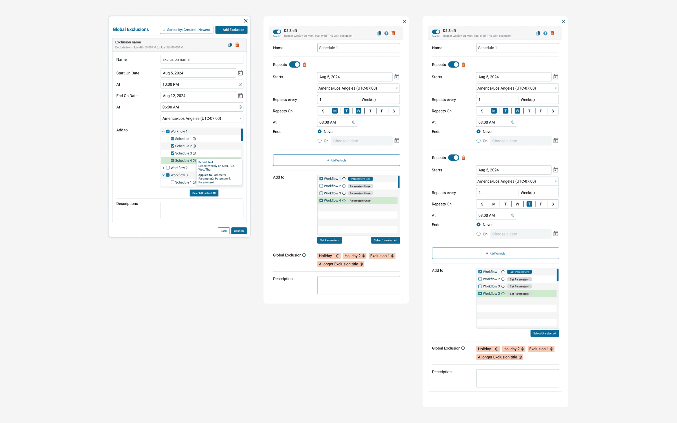The width and height of the screenshot is (677, 423).
Task: Check Workflow 2 in the right panel list
Action: pyautogui.click(x=480, y=279)
